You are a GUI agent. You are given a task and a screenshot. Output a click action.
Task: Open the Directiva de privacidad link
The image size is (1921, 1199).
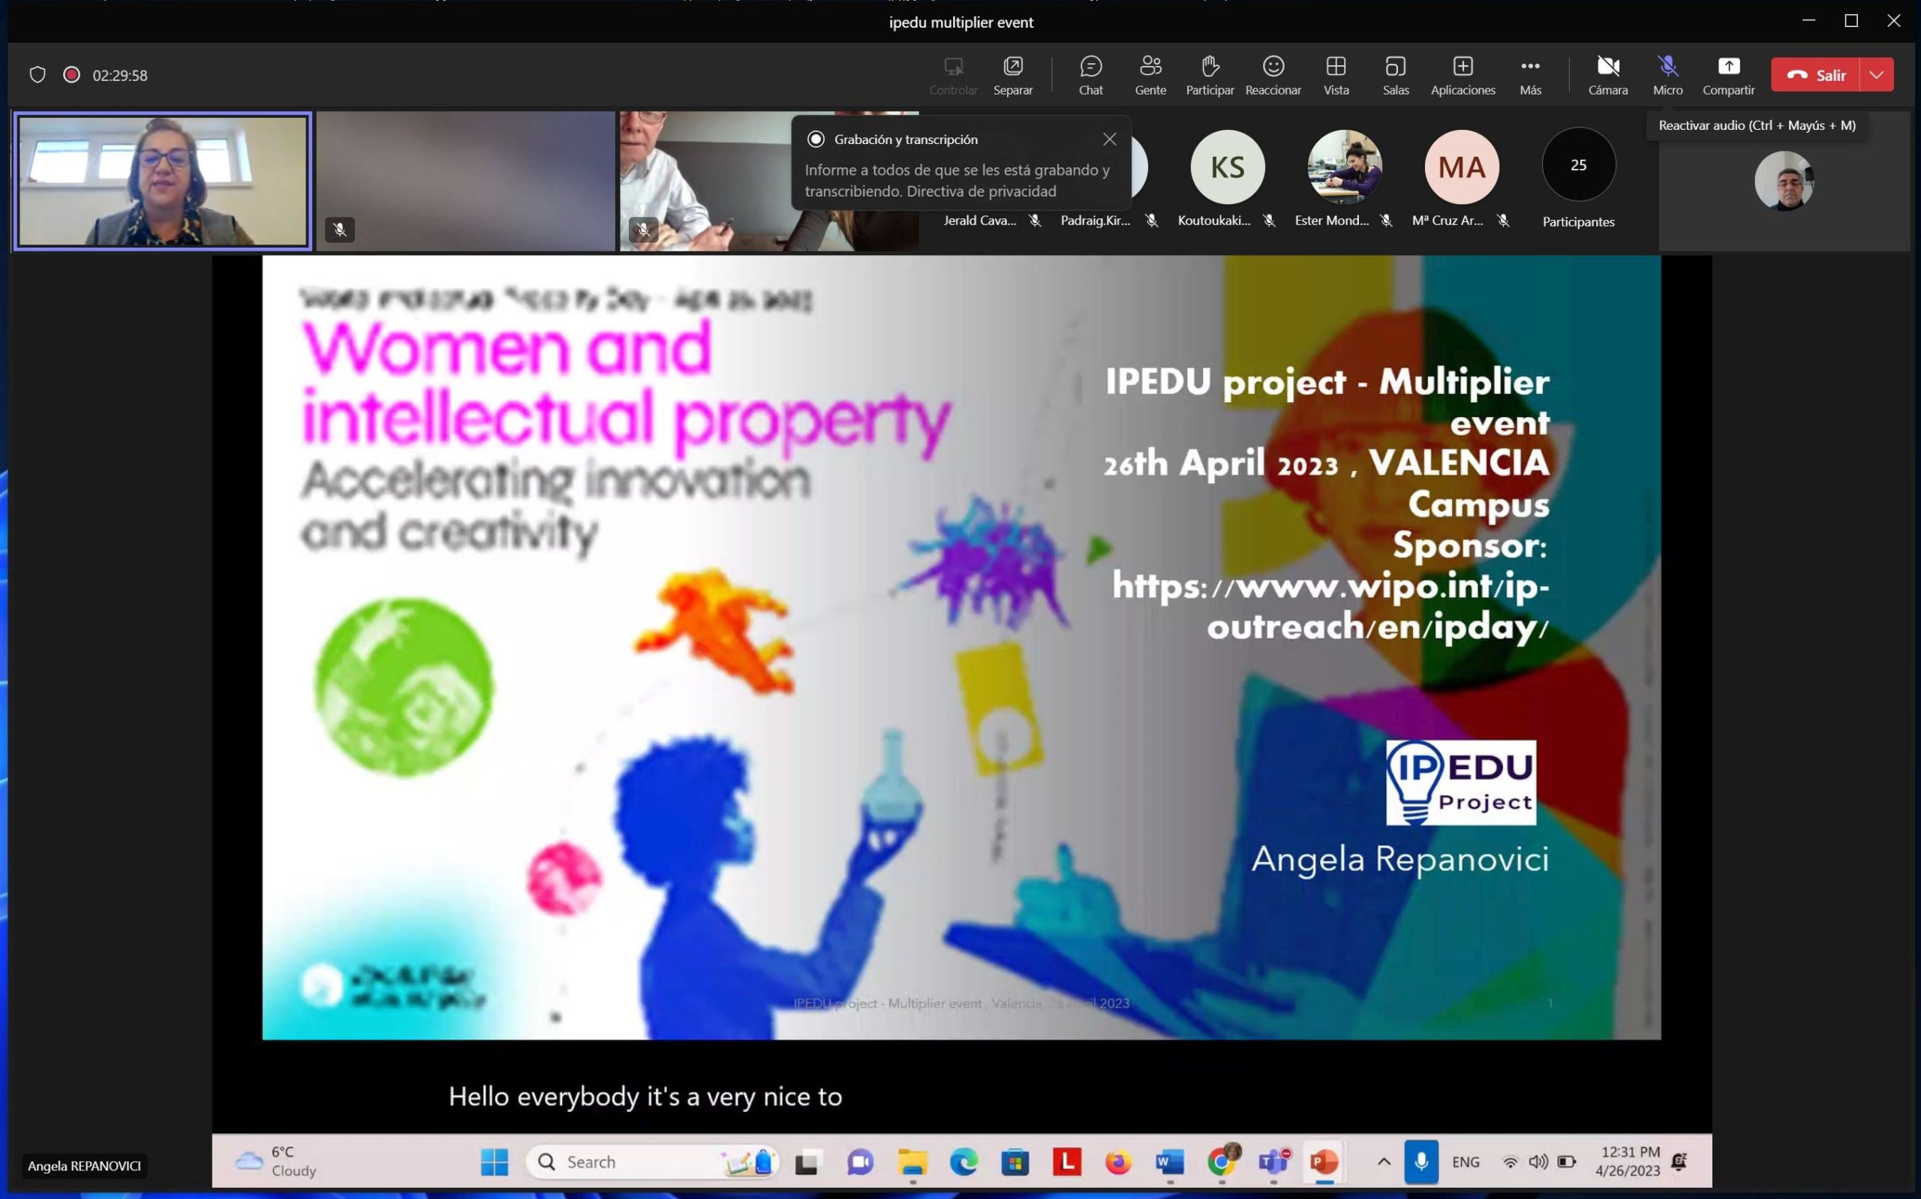(x=982, y=191)
